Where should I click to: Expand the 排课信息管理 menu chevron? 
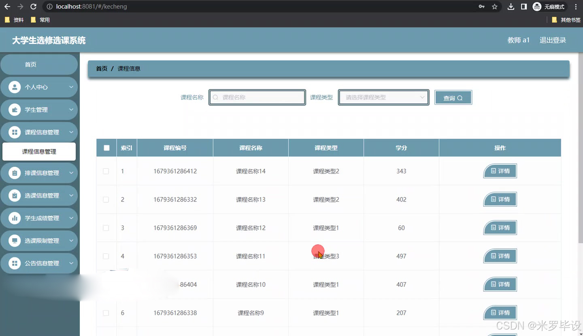tap(71, 173)
